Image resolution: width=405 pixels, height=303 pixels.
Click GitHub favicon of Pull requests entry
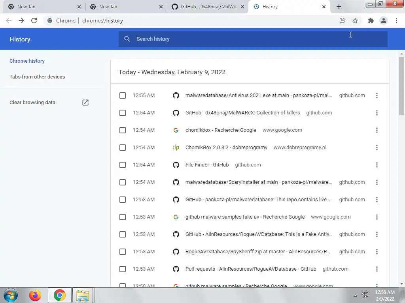click(x=176, y=269)
